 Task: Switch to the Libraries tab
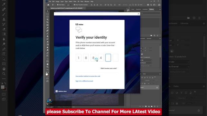click(x=149, y=39)
